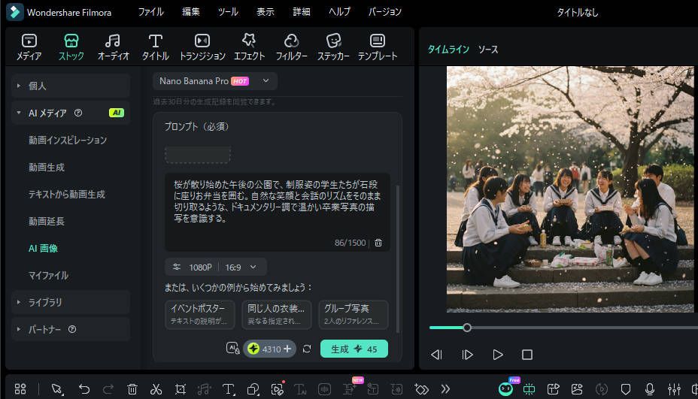Open the 1080P 16:9 resolution dropdown
Image resolution: width=698 pixels, height=399 pixels.
click(x=216, y=267)
